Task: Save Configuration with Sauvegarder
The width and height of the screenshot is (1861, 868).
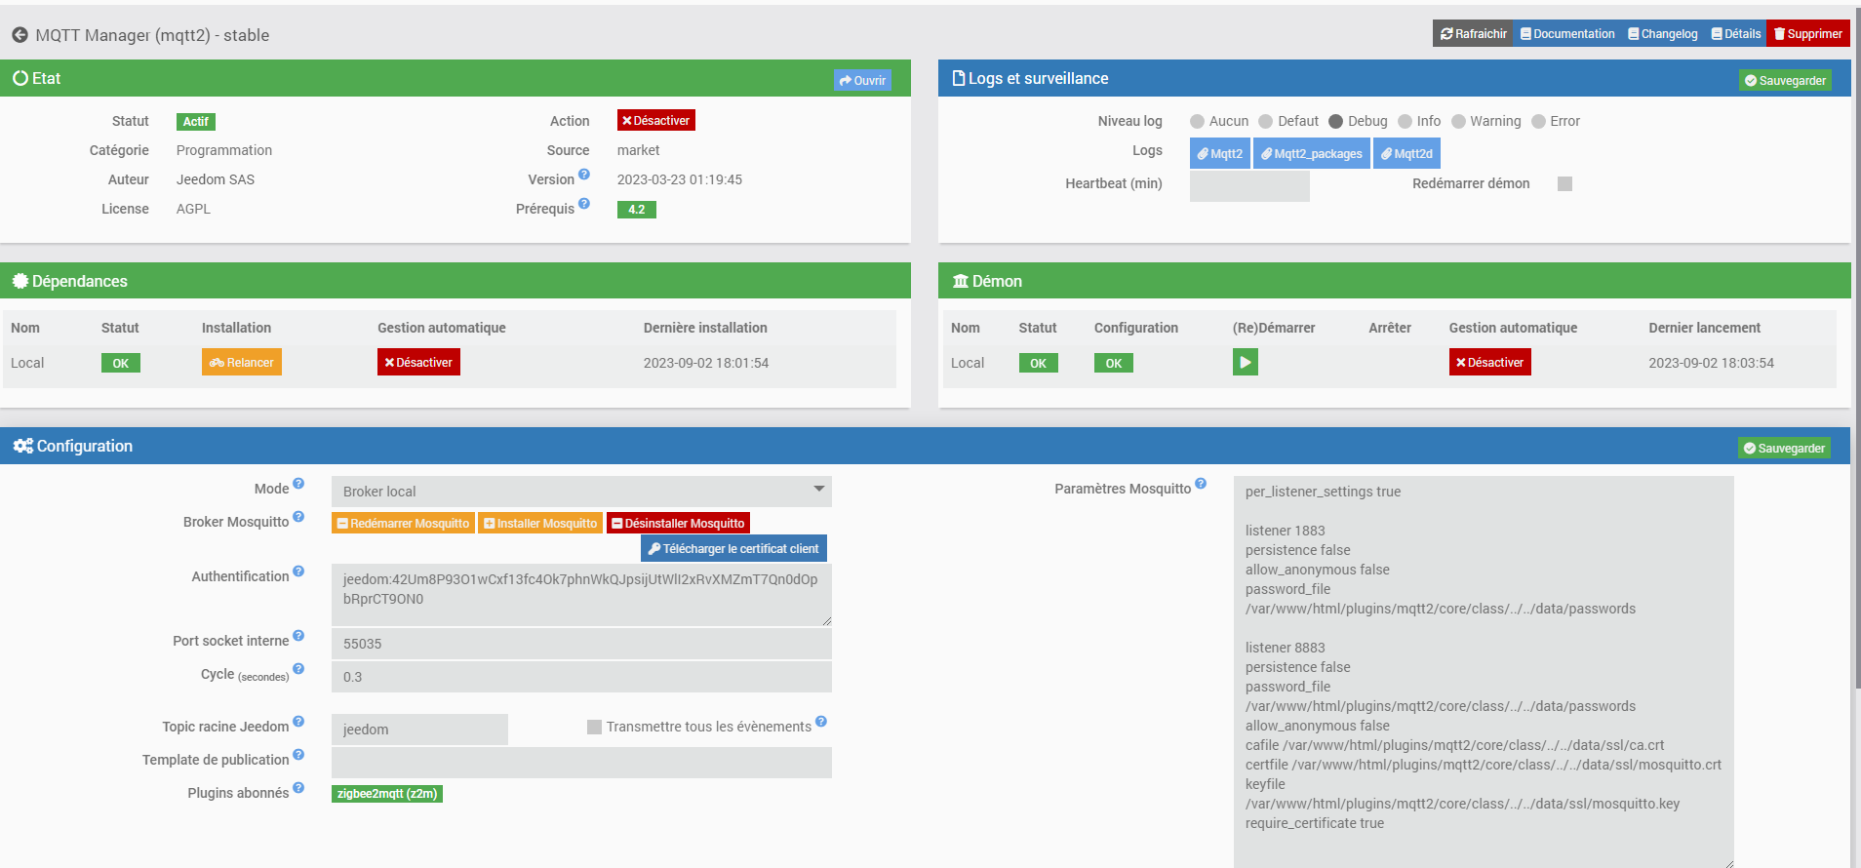Action: coord(1784,449)
